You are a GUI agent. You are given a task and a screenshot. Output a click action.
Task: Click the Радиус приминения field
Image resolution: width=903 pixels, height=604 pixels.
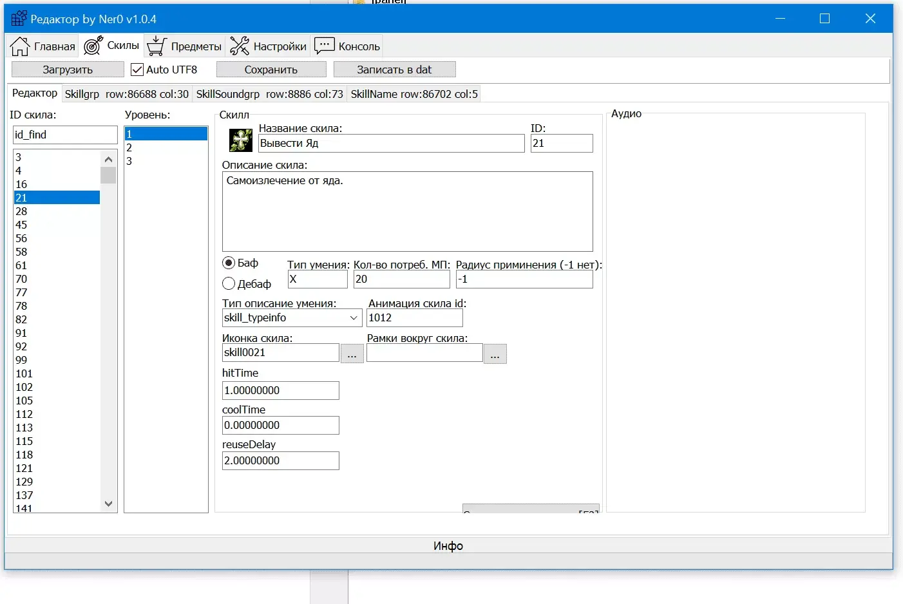pyautogui.click(x=524, y=279)
